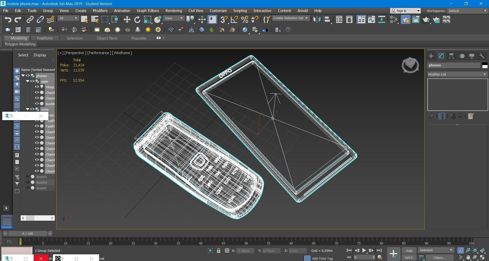Toggle selection lock padlock icon
Viewport: 489px width, 261px height.
(218, 251)
